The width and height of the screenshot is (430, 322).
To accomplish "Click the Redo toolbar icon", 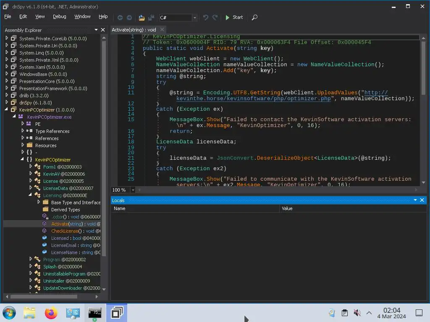I will pos(215,18).
